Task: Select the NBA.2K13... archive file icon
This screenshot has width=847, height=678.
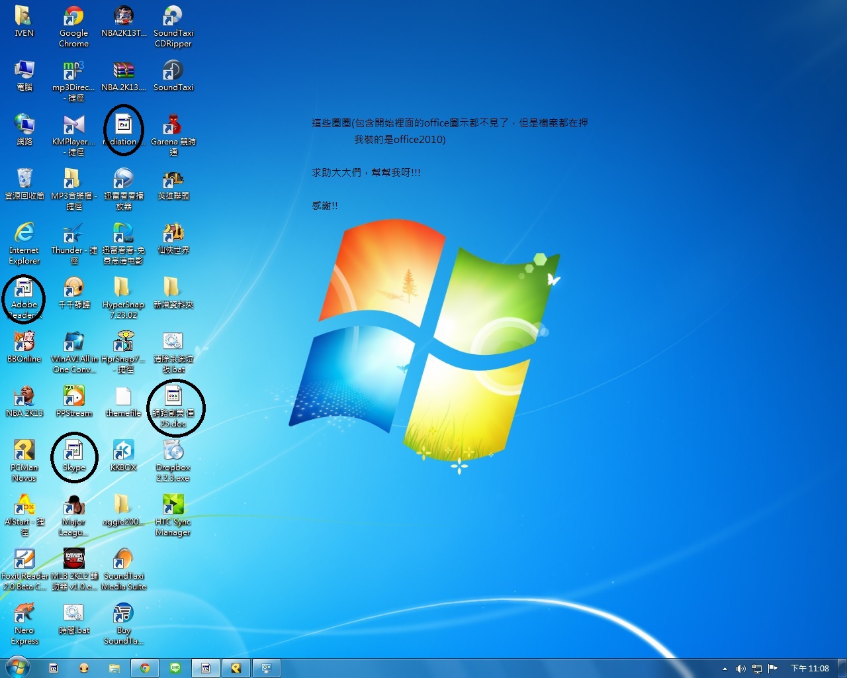Action: pyautogui.click(x=123, y=76)
